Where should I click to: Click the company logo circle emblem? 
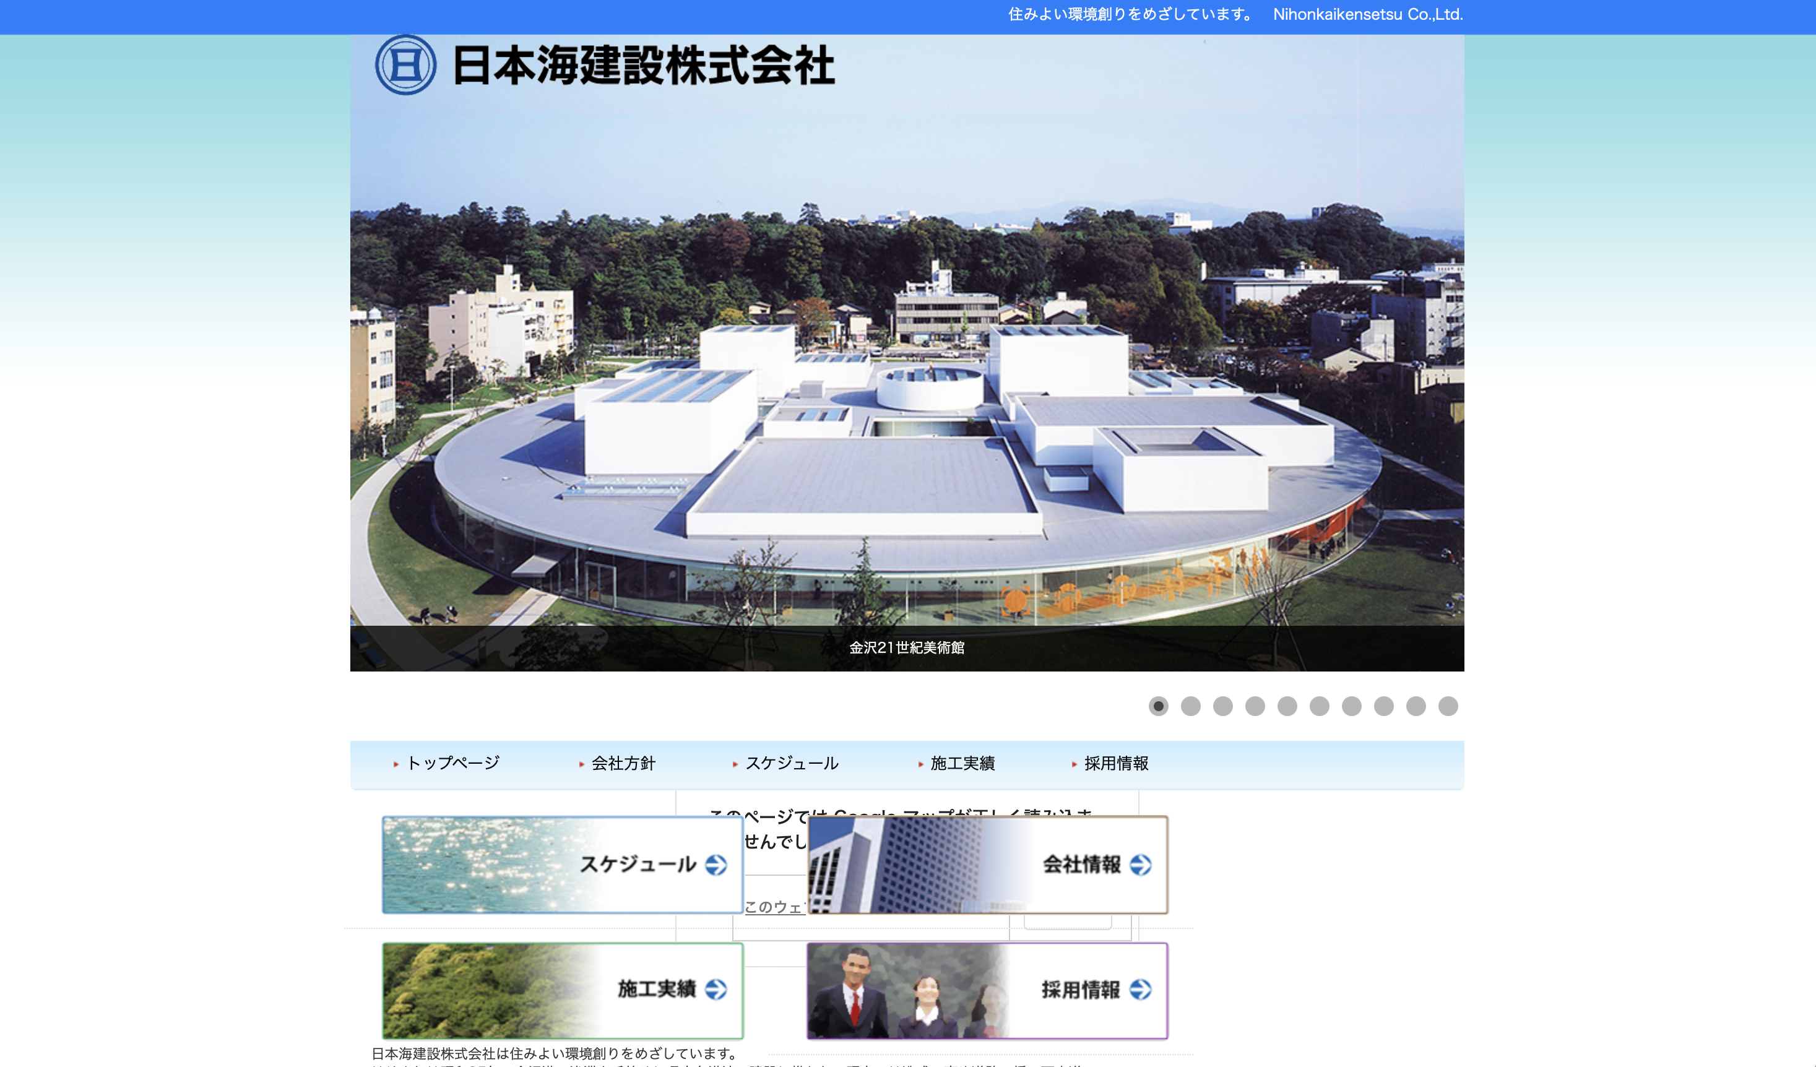pos(405,65)
